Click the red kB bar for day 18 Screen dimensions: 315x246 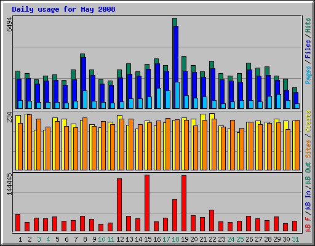tap(175, 215)
